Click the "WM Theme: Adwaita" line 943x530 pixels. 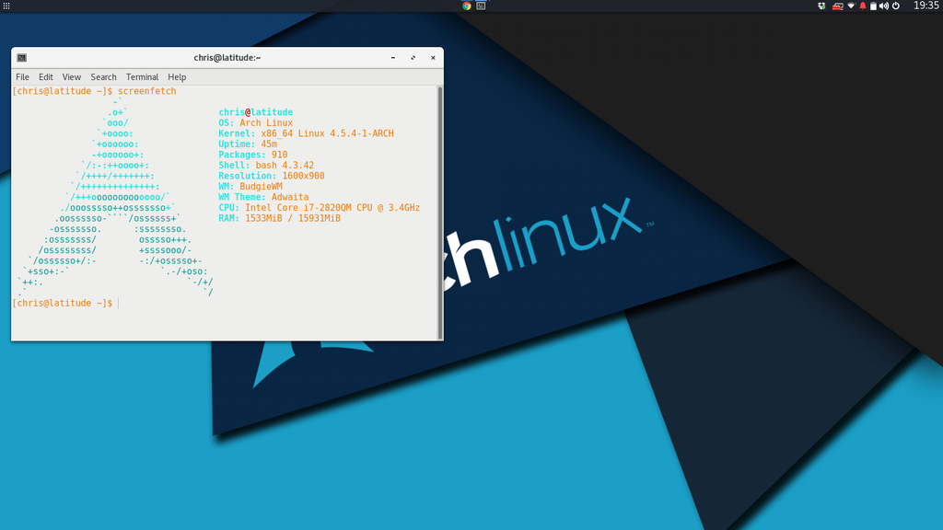pos(263,197)
